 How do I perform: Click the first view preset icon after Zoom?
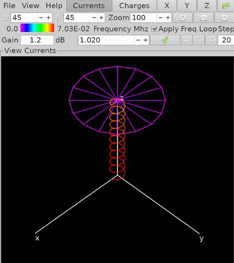pyautogui.click(x=182, y=18)
